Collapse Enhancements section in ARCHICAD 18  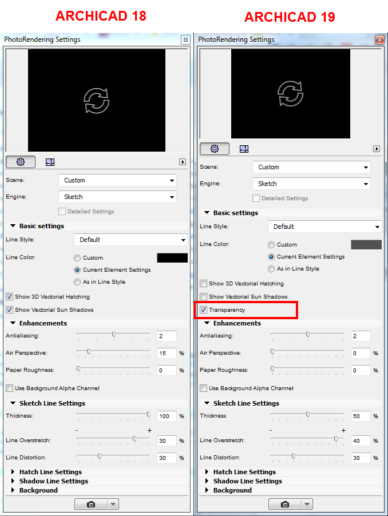(13, 323)
